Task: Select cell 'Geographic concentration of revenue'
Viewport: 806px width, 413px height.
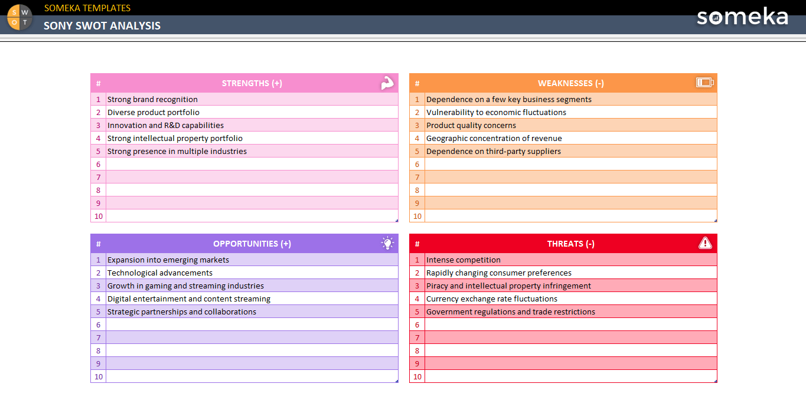Action: coord(571,138)
